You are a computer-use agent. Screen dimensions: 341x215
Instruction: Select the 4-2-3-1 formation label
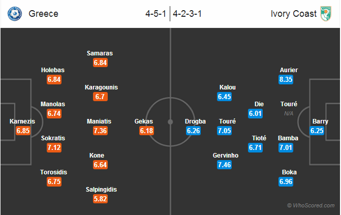point(187,14)
